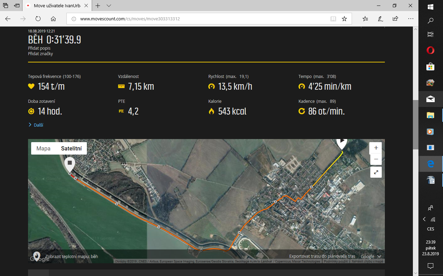
Task: Switch map to Mapa view
Action: click(43, 149)
